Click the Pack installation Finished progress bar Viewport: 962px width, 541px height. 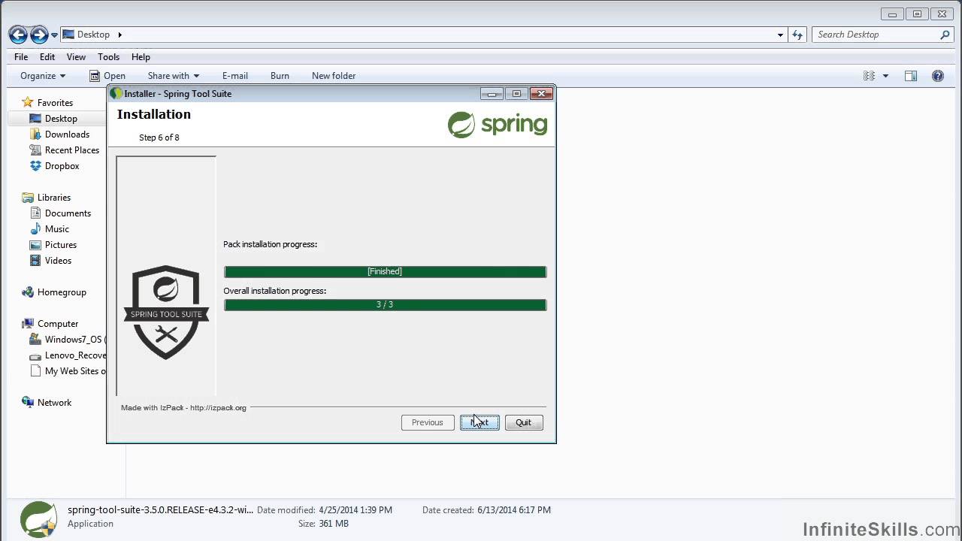coord(385,271)
